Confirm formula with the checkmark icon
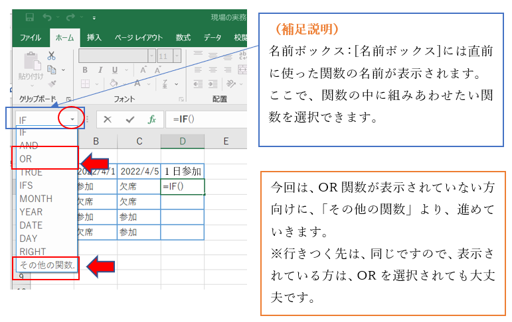This screenshot has width=512, height=322. click(129, 119)
